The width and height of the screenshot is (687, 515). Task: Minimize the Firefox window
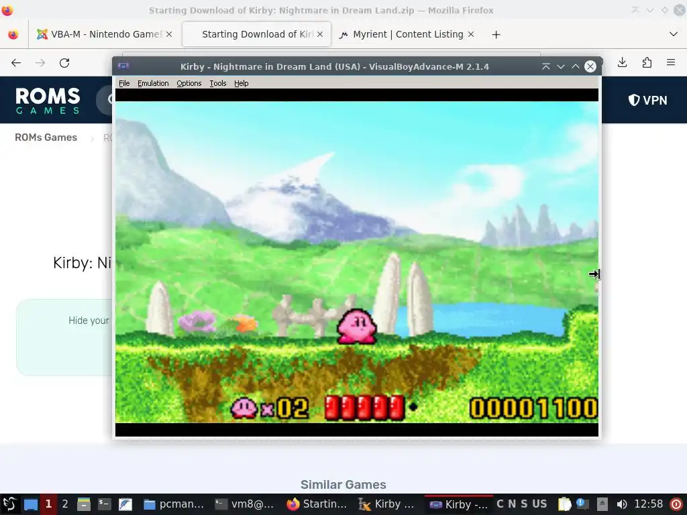pos(650,10)
